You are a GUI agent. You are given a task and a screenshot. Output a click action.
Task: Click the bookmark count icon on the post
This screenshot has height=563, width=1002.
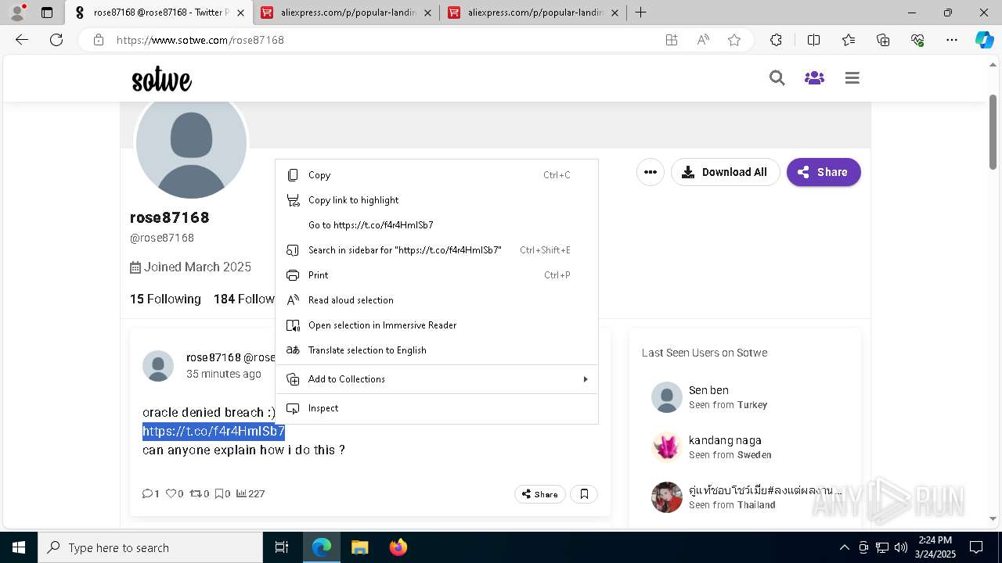pos(219,493)
